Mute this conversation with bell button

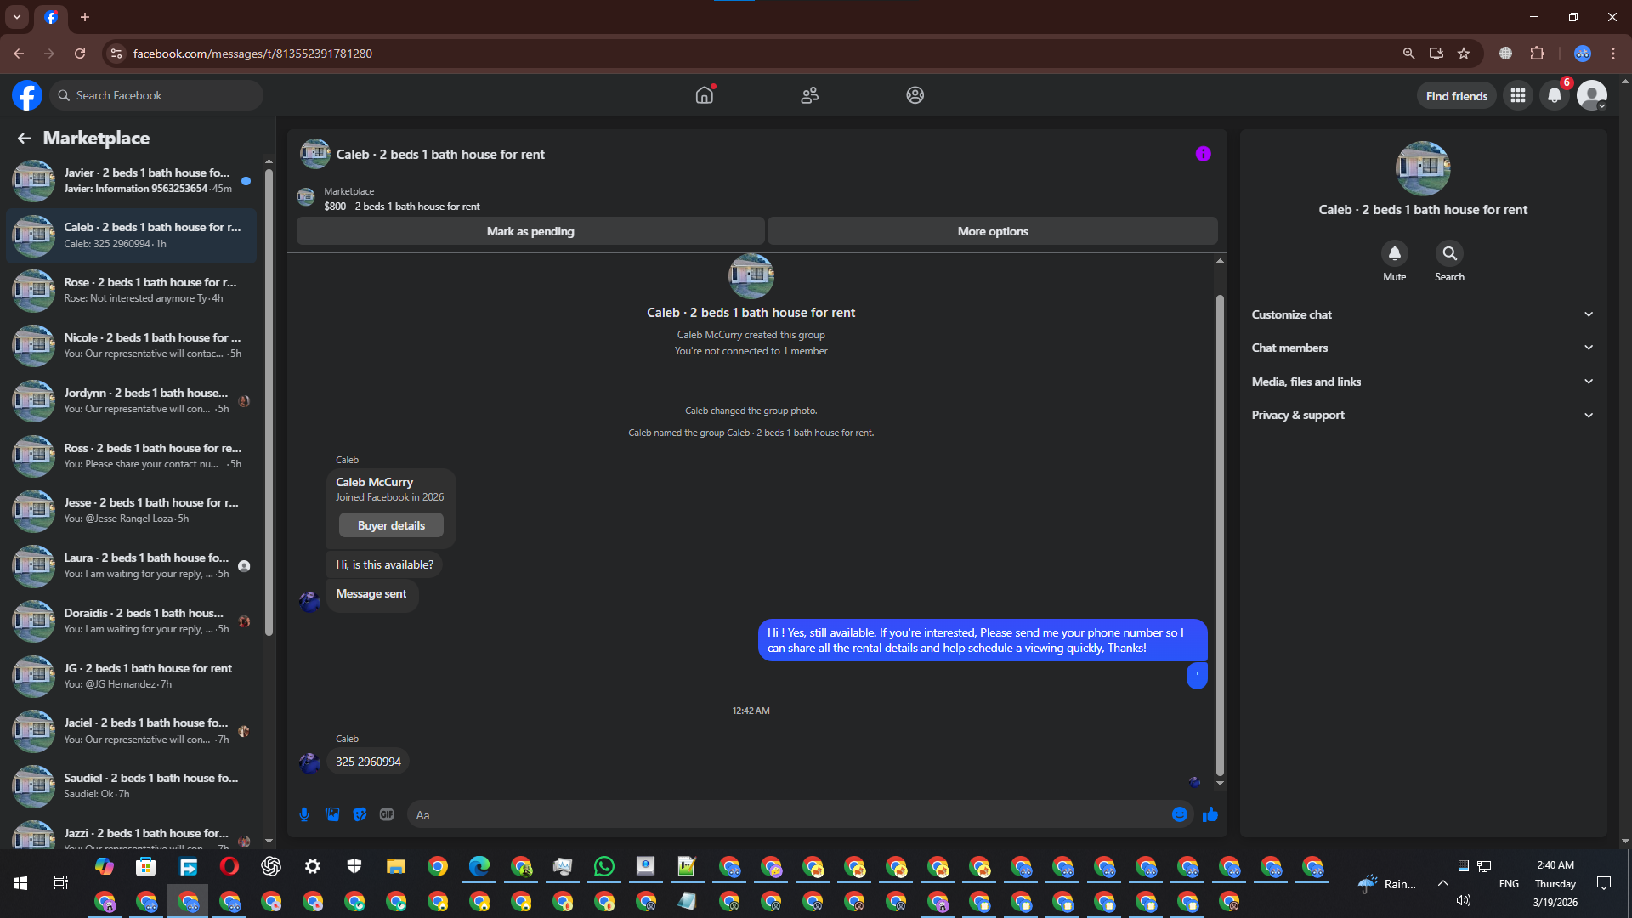pyautogui.click(x=1394, y=253)
